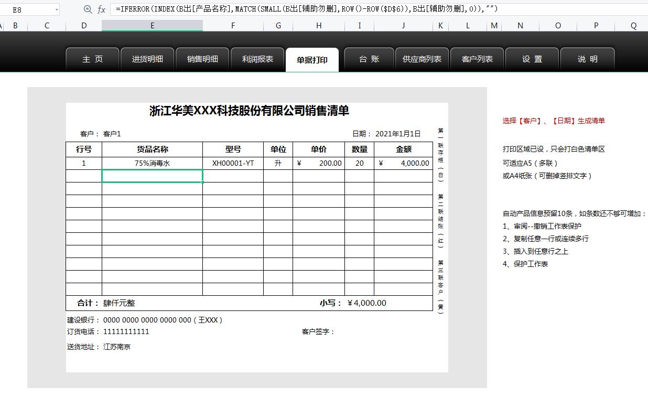
Task: Open the 进货明细 tab
Action: pos(147,59)
